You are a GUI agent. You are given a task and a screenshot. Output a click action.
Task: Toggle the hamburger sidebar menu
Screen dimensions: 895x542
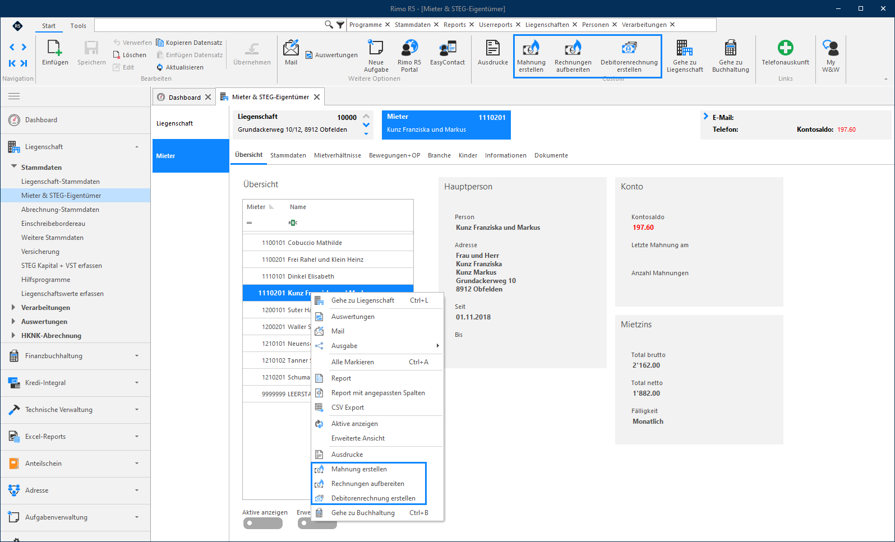pyautogui.click(x=14, y=96)
